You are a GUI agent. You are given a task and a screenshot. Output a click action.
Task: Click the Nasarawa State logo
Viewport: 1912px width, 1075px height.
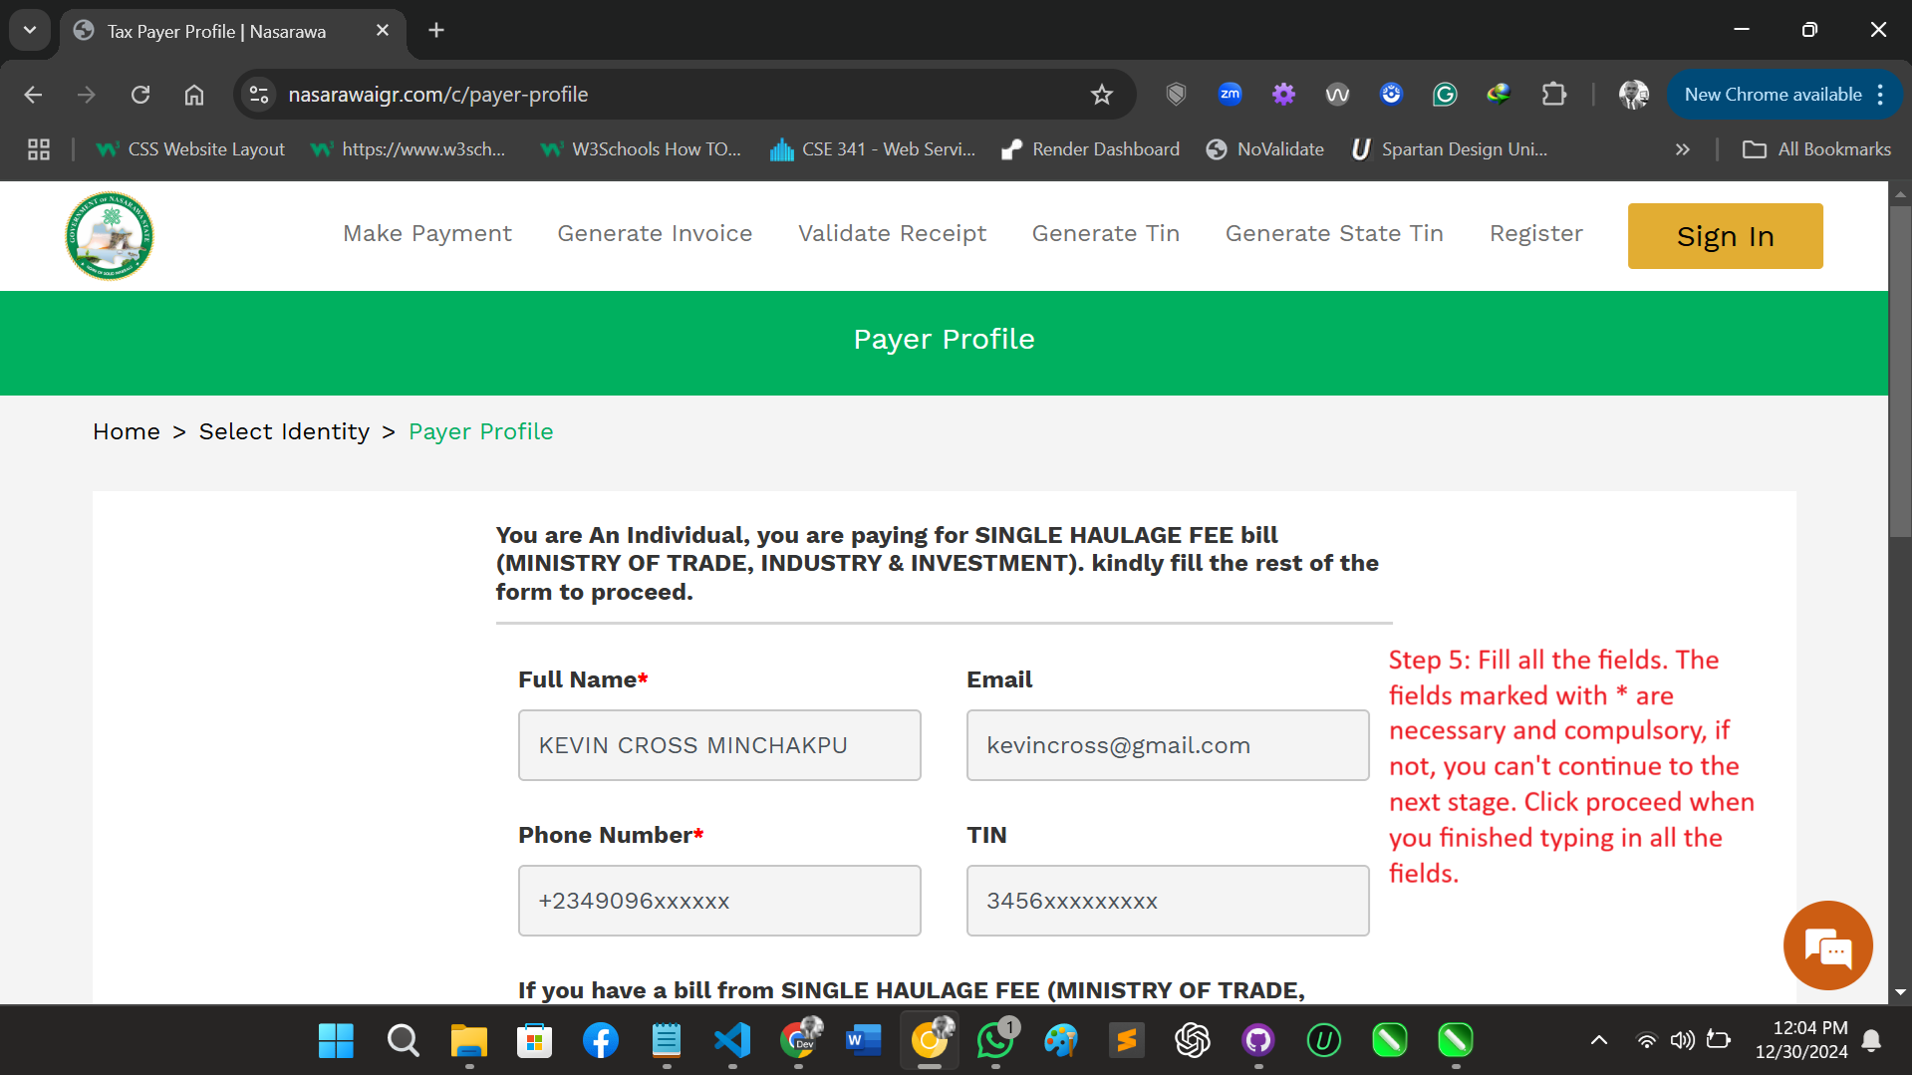click(110, 236)
